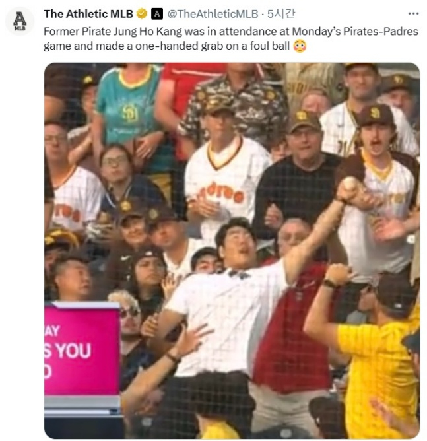Screen dimensions: 427x441
Task: Click the SD logo on the teal shirt
Action: [x=130, y=112]
